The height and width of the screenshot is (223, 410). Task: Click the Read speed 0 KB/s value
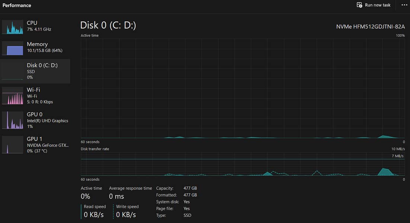click(x=94, y=214)
